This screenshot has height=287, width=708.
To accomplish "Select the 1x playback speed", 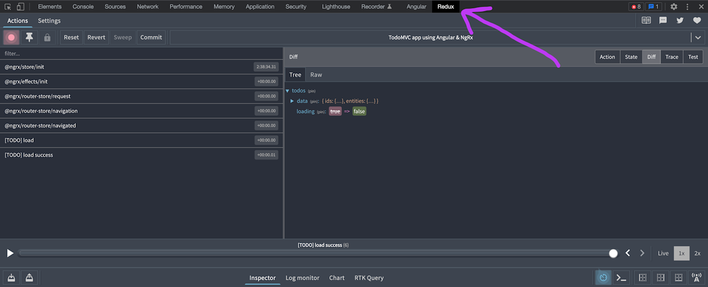I will tap(681, 253).
